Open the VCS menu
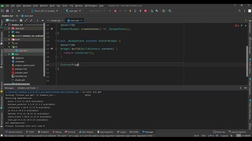The width and height of the screenshot is (252, 141). click(x=71, y=5)
